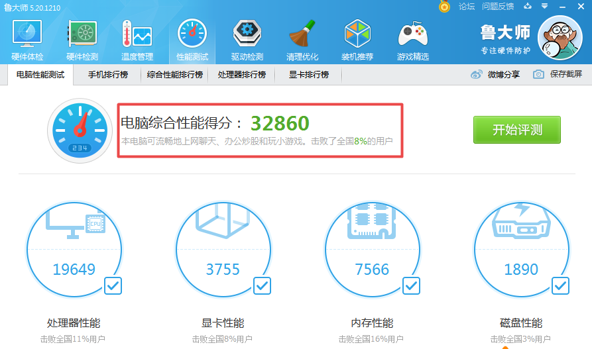Click the disk drive icon above 1890

(x=521, y=221)
